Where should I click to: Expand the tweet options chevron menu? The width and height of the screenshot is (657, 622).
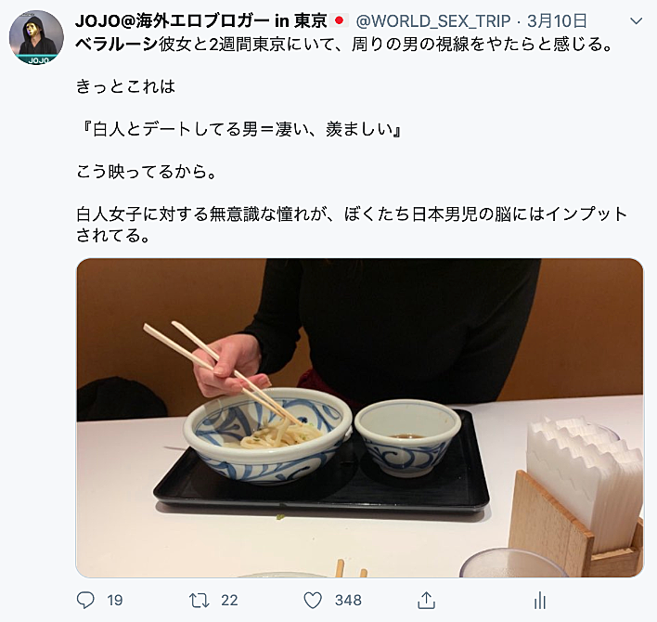636,21
